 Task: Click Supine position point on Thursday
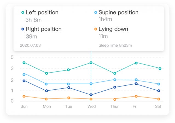pos(115,80)
